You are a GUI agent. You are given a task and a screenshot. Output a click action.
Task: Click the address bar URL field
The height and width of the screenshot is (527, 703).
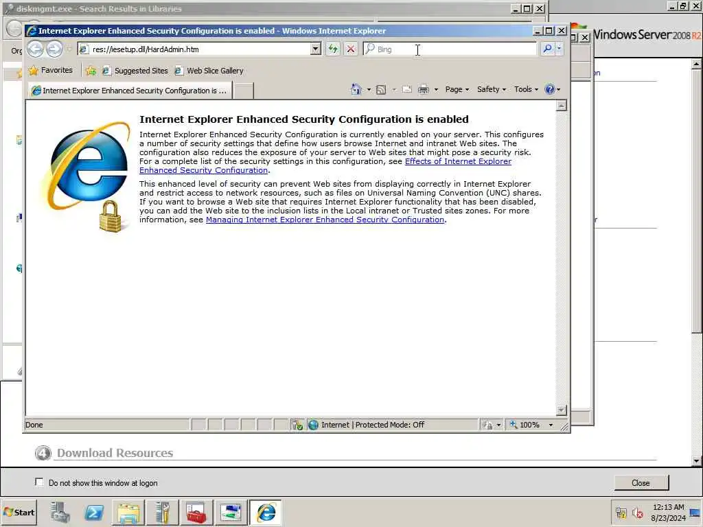(x=194, y=49)
